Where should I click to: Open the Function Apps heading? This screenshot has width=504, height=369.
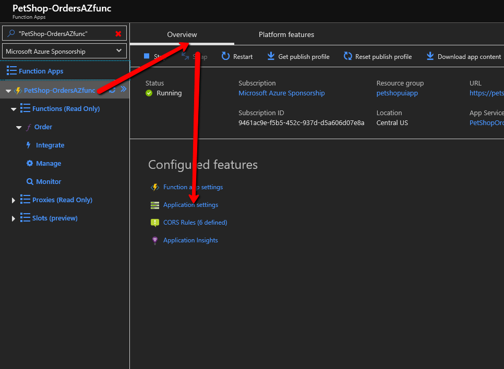(x=41, y=71)
